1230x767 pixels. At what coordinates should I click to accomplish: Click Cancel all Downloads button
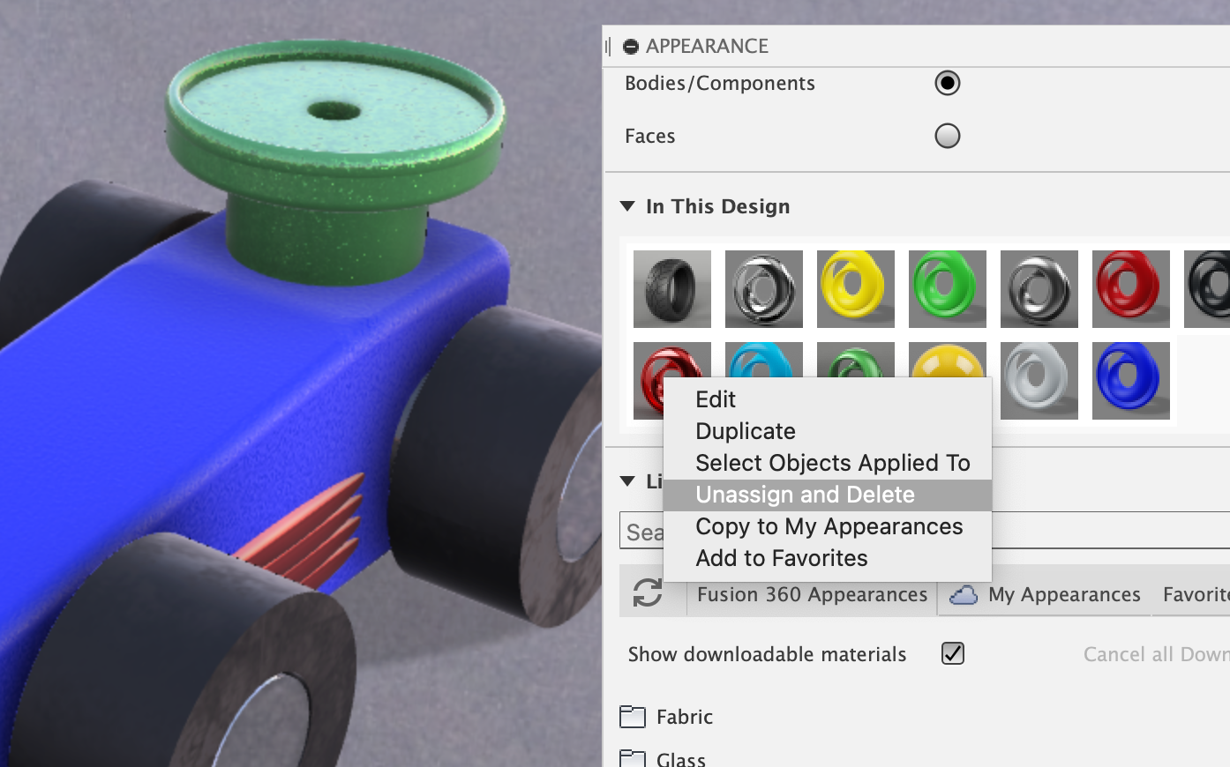[1156, 654]
